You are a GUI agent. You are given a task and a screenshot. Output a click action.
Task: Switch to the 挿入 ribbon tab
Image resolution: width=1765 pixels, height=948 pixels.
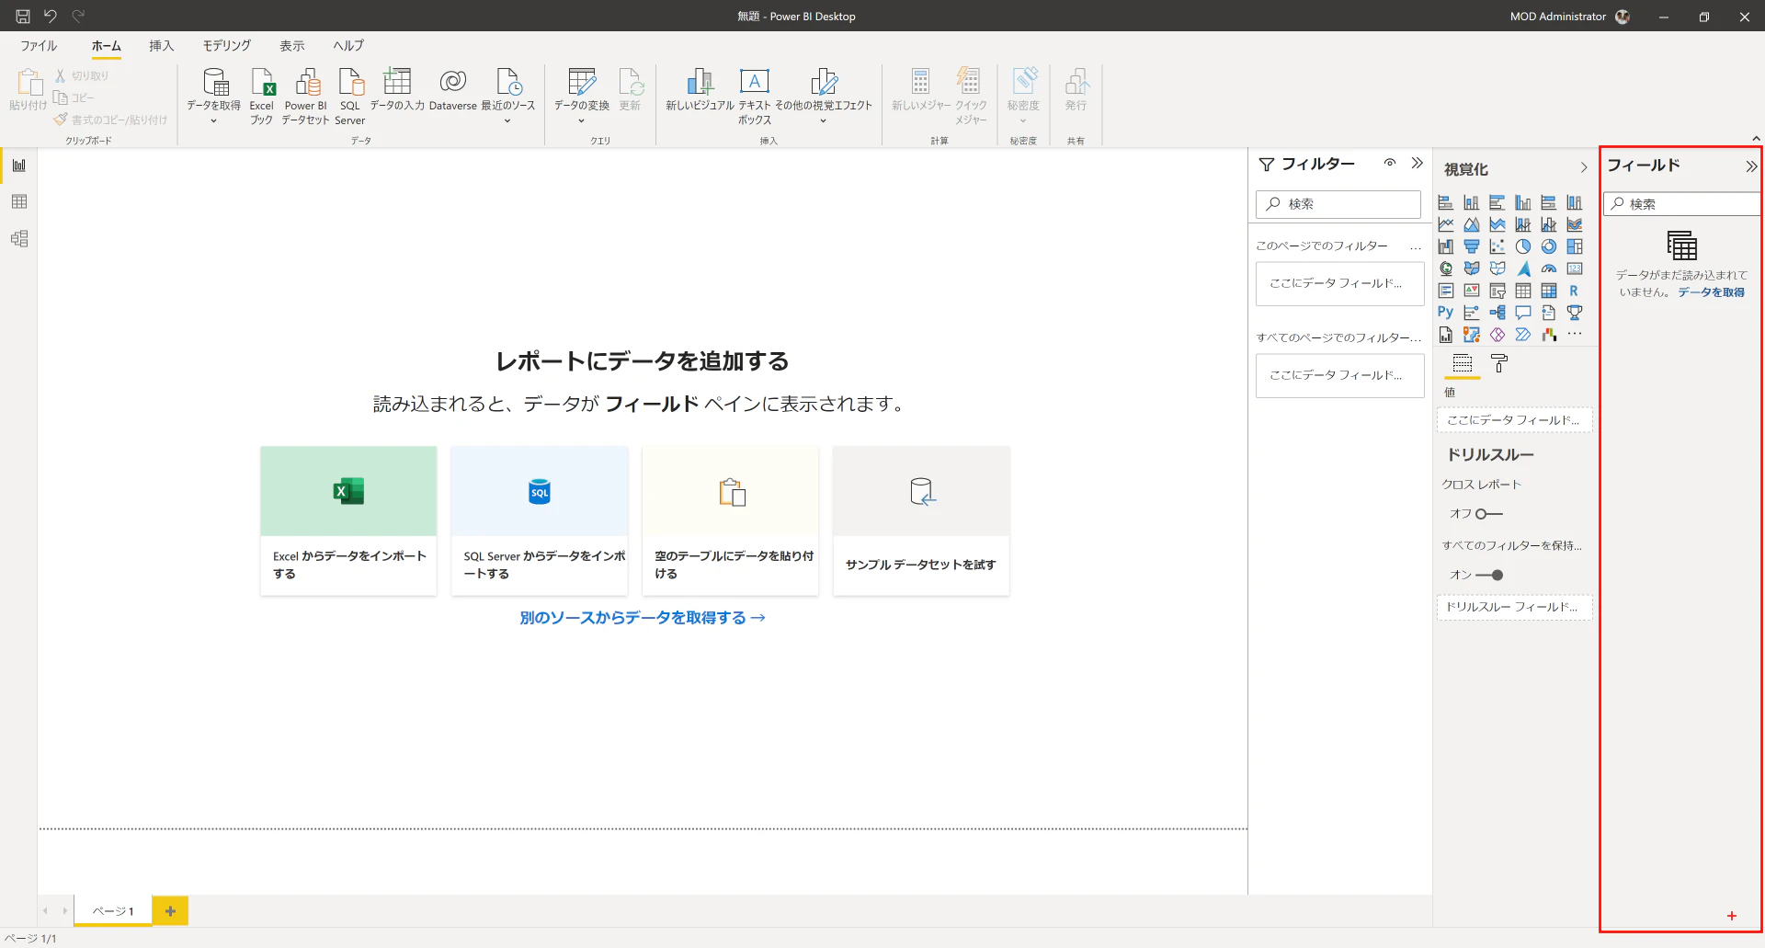coord(161,46)
